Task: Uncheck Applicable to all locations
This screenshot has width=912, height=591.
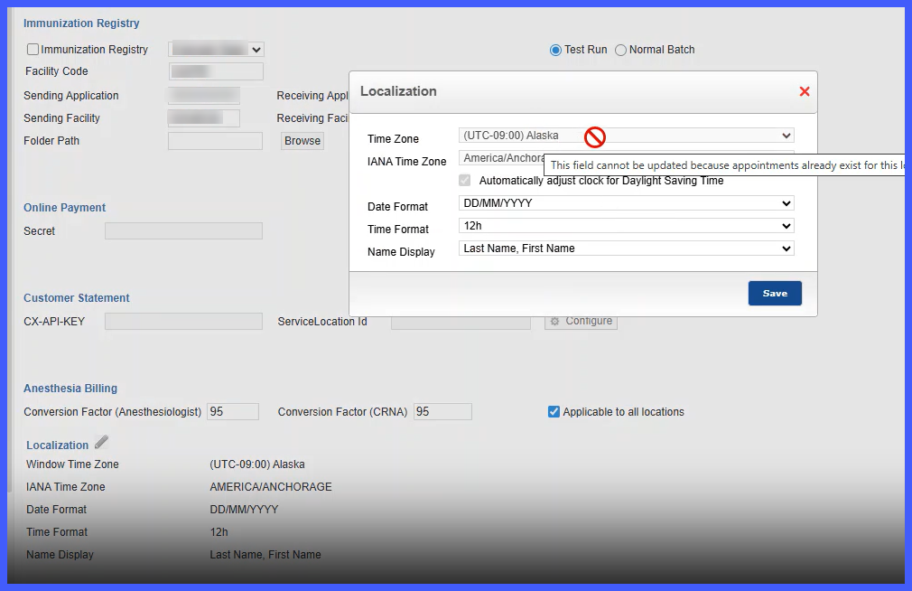Action: tap(554, 412)
